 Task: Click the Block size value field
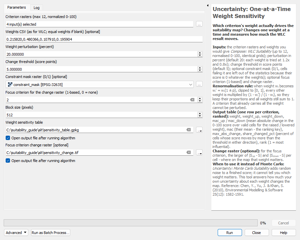[101, 115]
